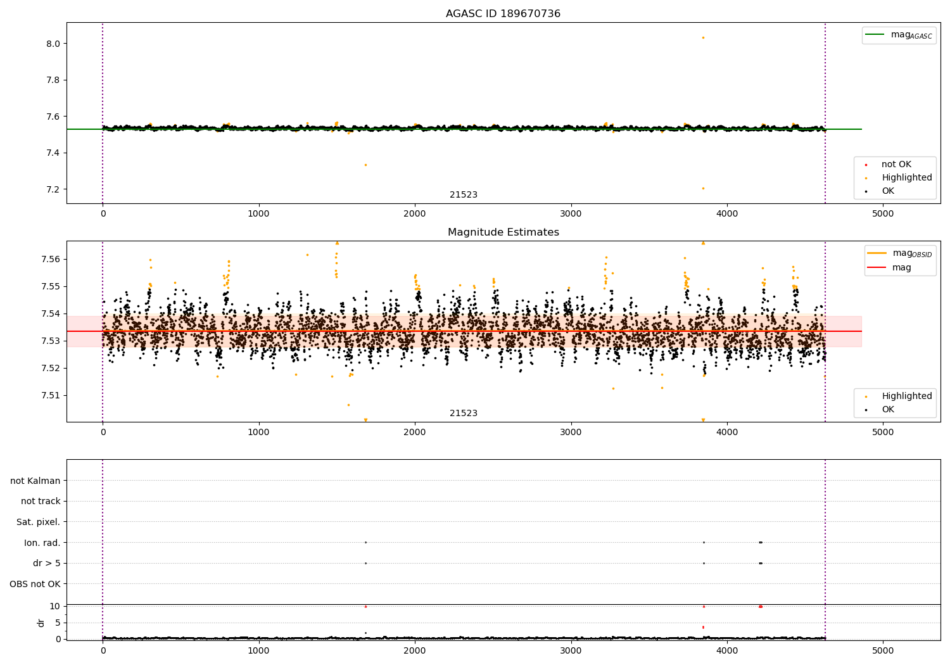Click the 5 tick on dr axis
950x665 pixels.
tap(58, 623)
